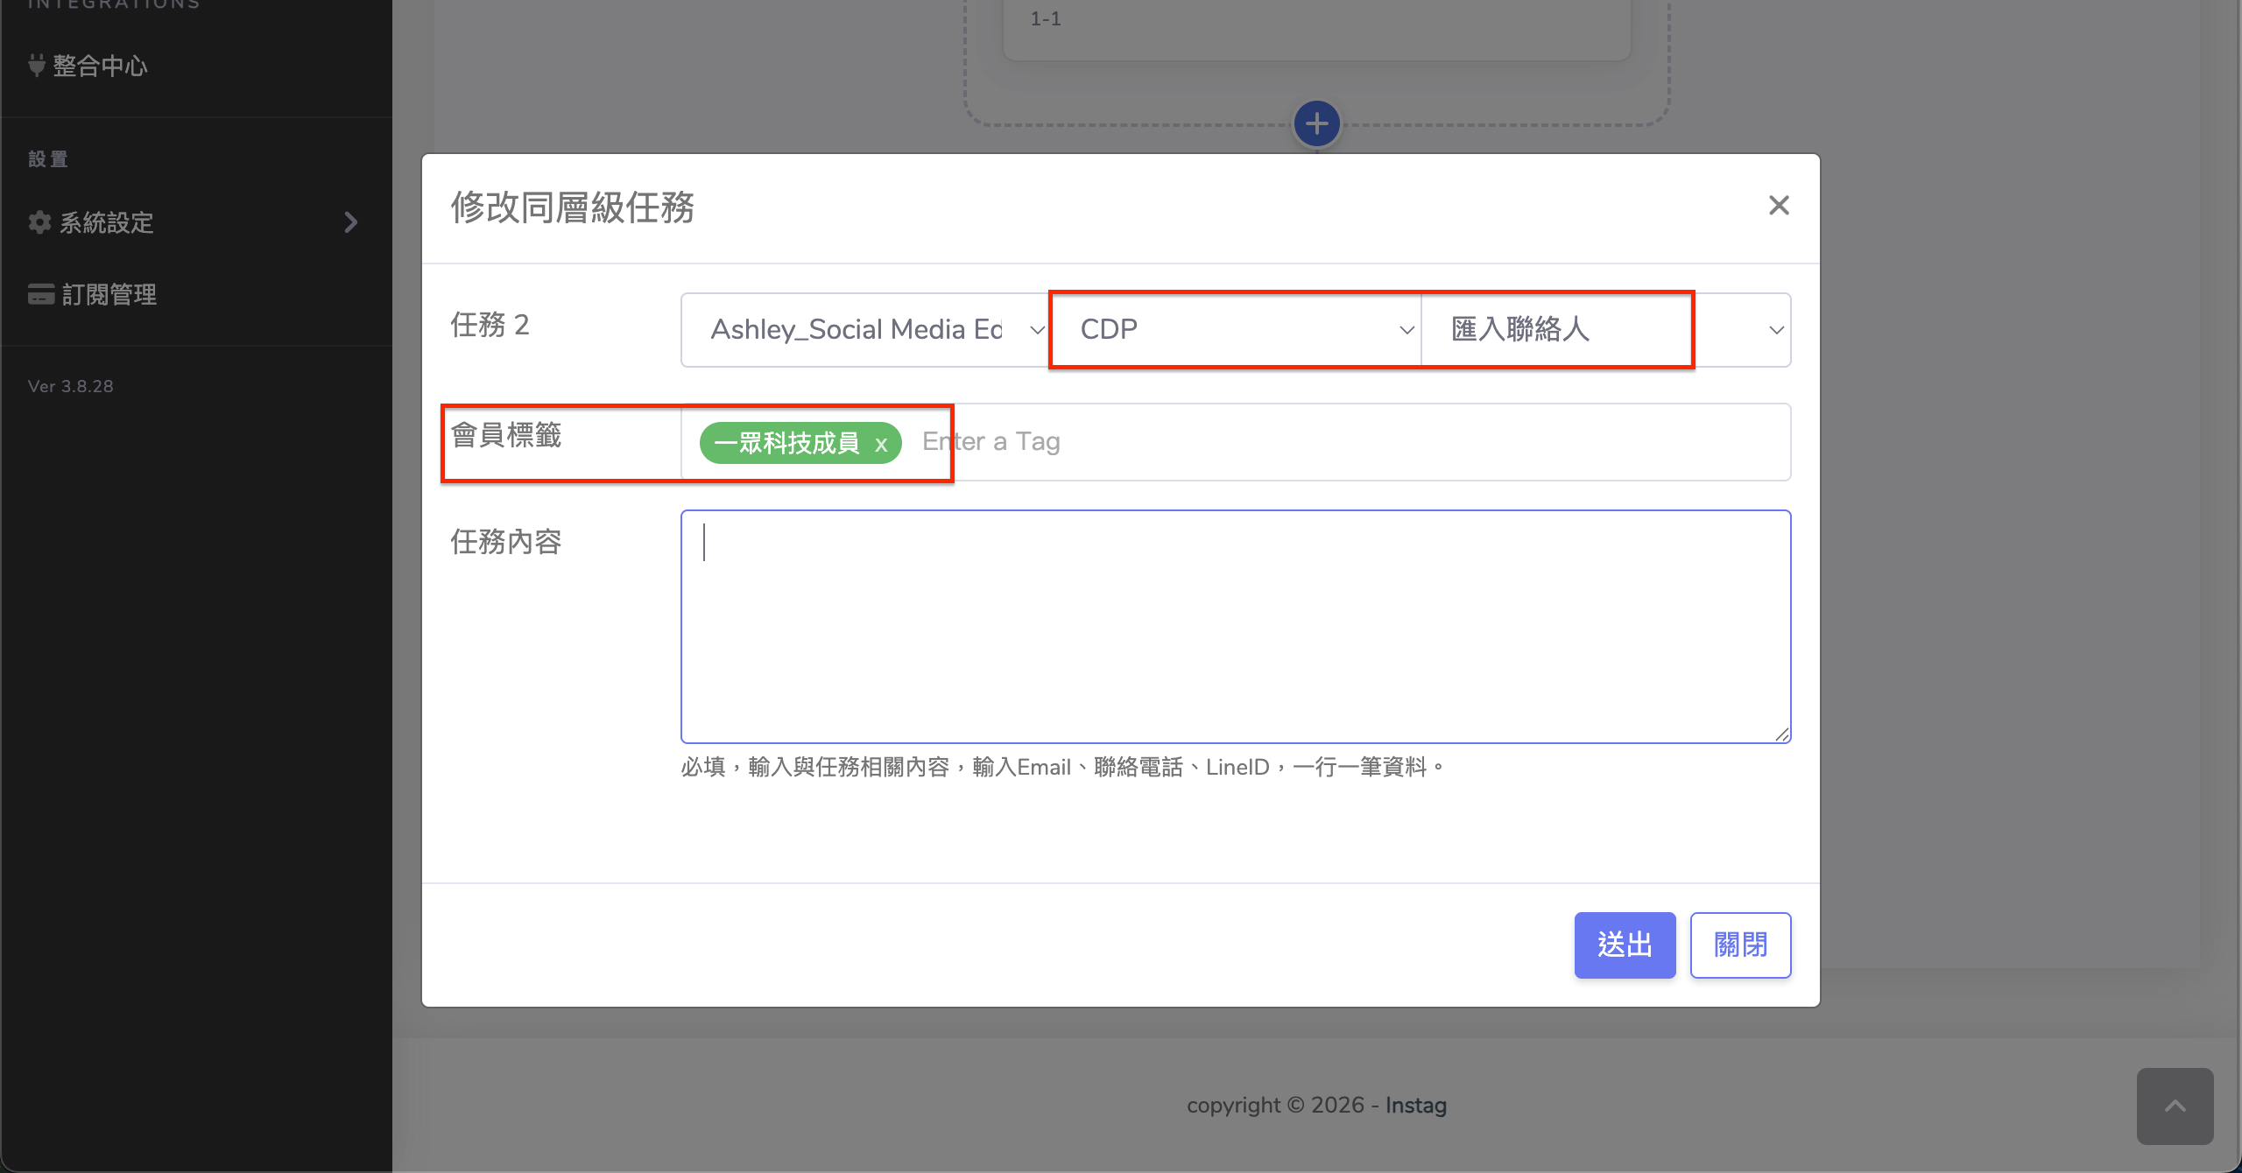Click inside the 任務內容 text area
The height and width of the screenshot is (1173, 2242).
click(1235, 626)
